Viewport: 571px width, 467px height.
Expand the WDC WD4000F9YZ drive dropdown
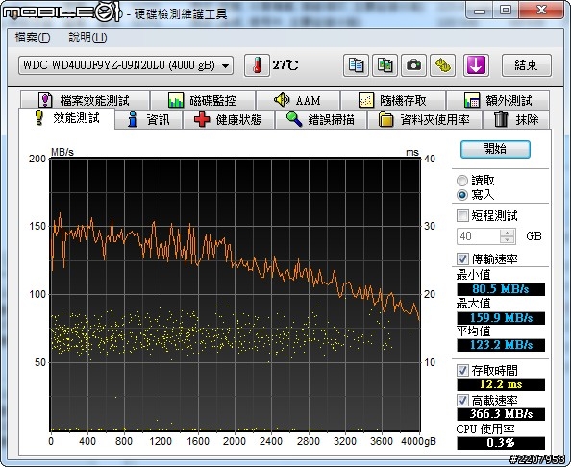pyautogui.click(x=126, y=65)
